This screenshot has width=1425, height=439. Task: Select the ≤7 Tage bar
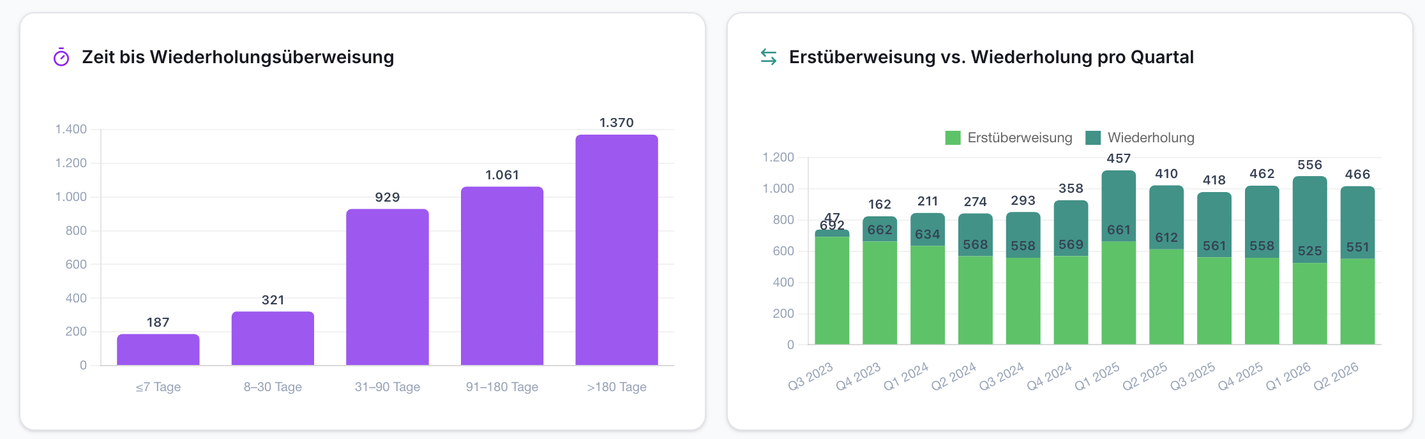coord(158,350)
